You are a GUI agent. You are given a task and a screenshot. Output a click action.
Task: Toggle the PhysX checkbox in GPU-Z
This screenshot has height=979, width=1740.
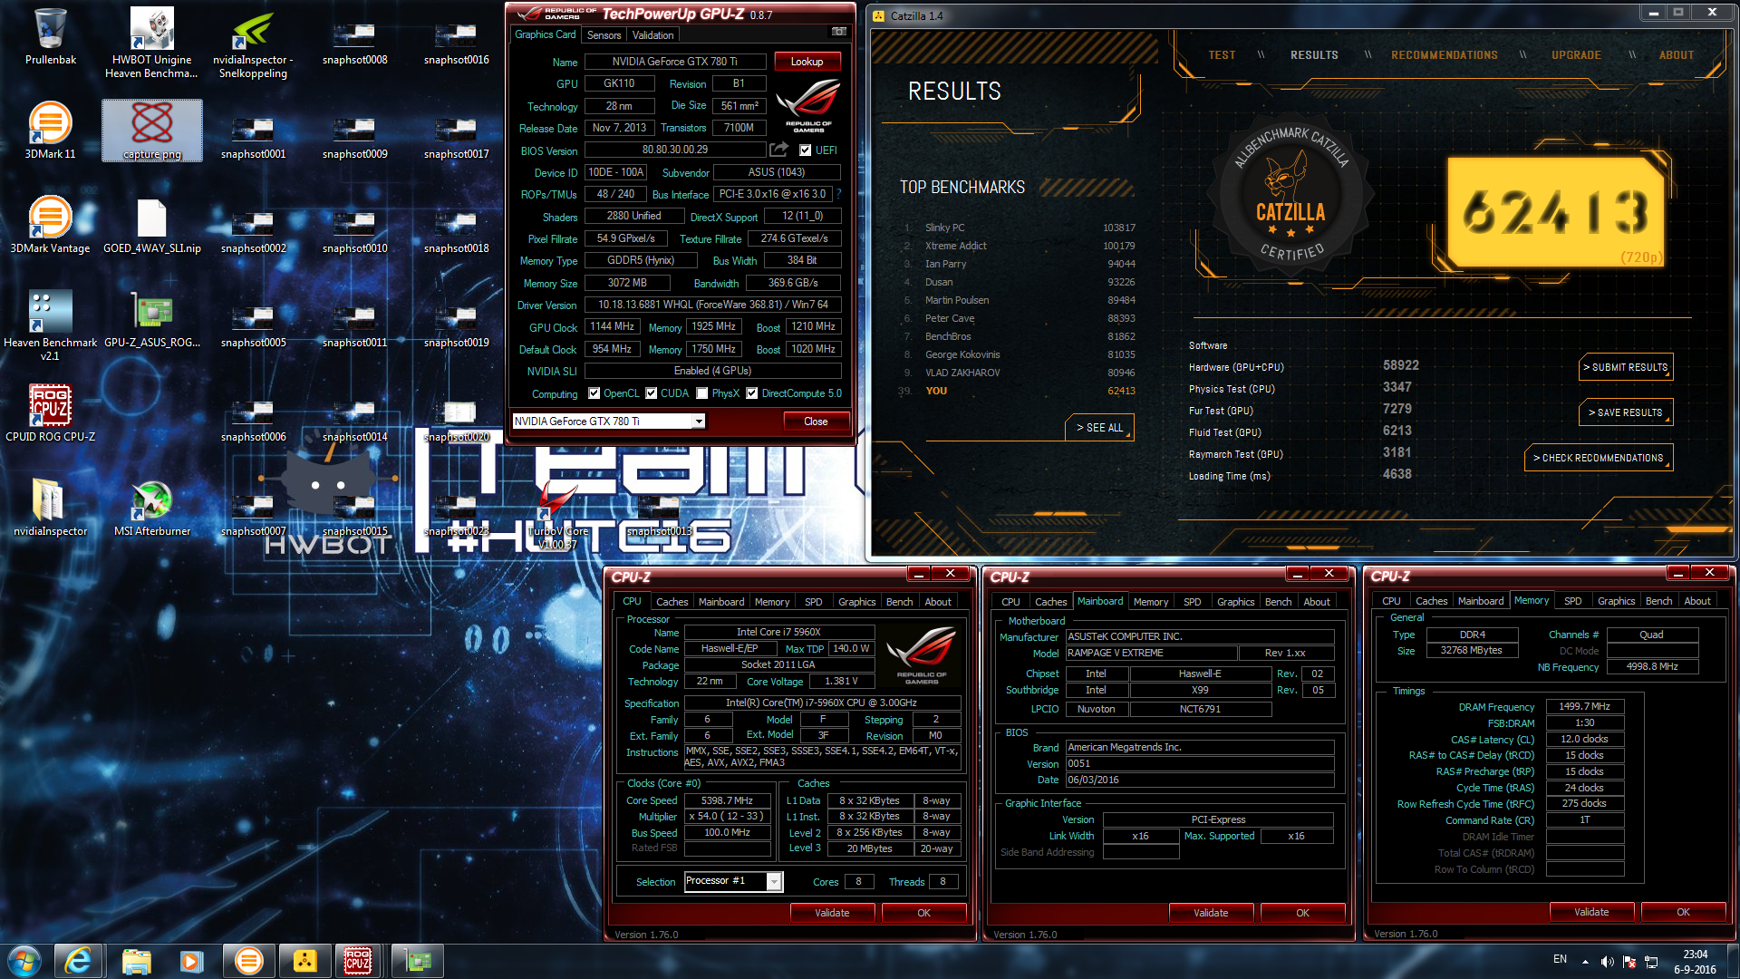click(x=701, y=393)
